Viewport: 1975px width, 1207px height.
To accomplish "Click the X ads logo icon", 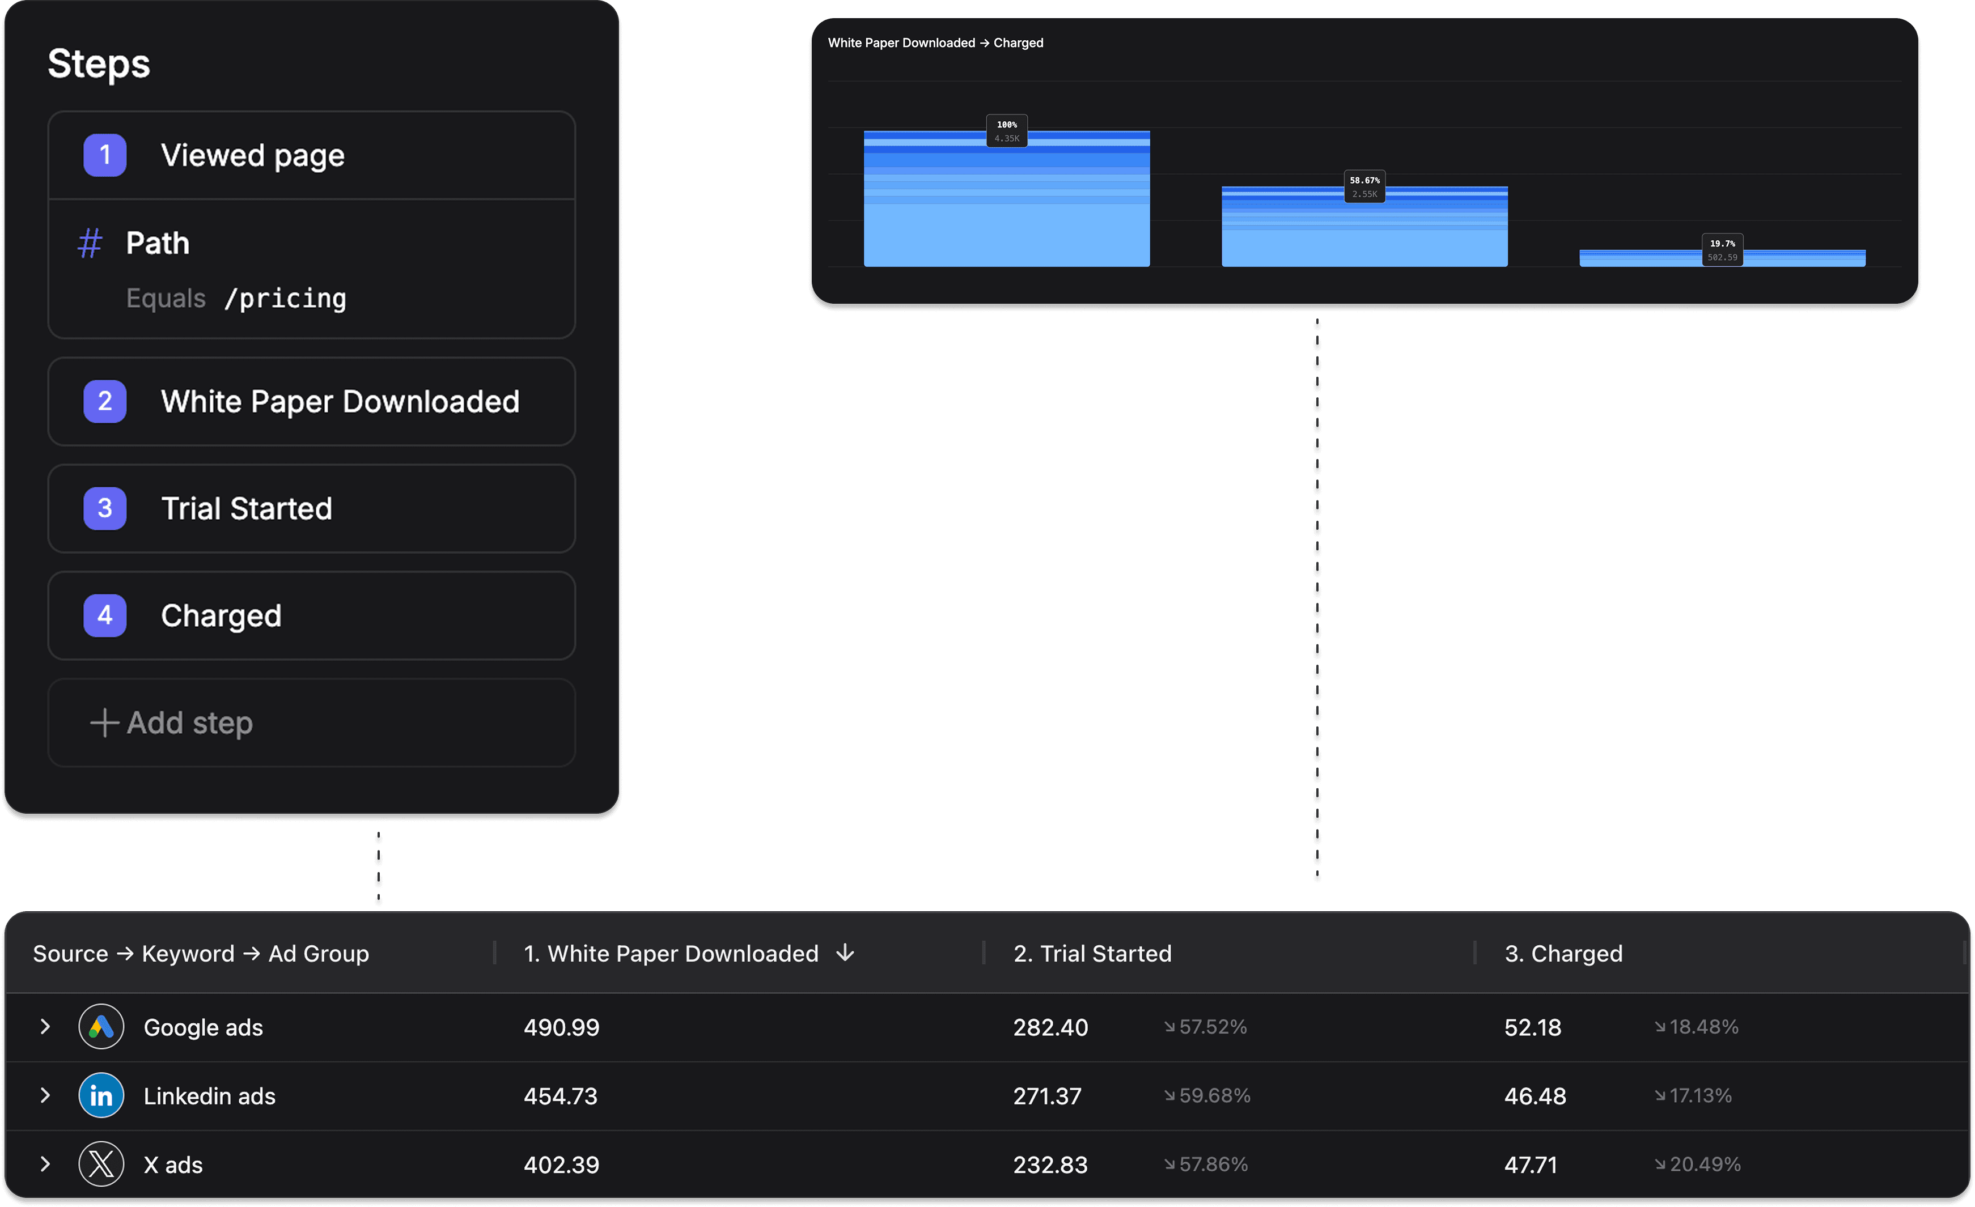I will 101,1164.
